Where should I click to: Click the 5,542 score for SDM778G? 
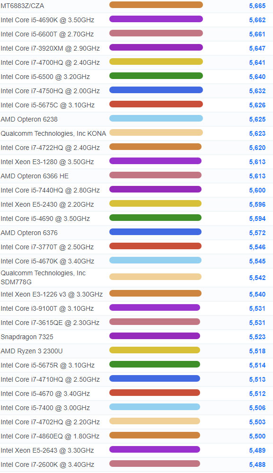tap(257, 278)
